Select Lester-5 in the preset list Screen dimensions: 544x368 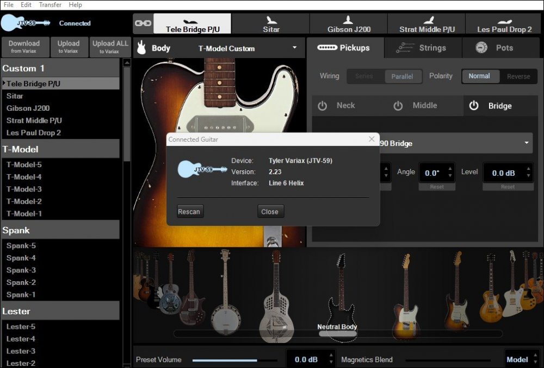(61, 326)
